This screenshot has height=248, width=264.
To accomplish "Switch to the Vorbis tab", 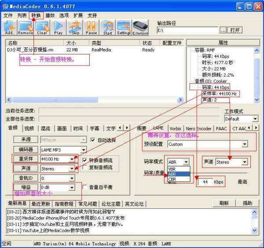I will (175, 129).
